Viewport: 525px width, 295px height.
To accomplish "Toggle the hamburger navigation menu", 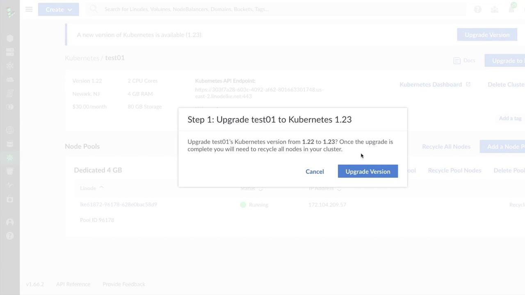I will coord(29,9).
